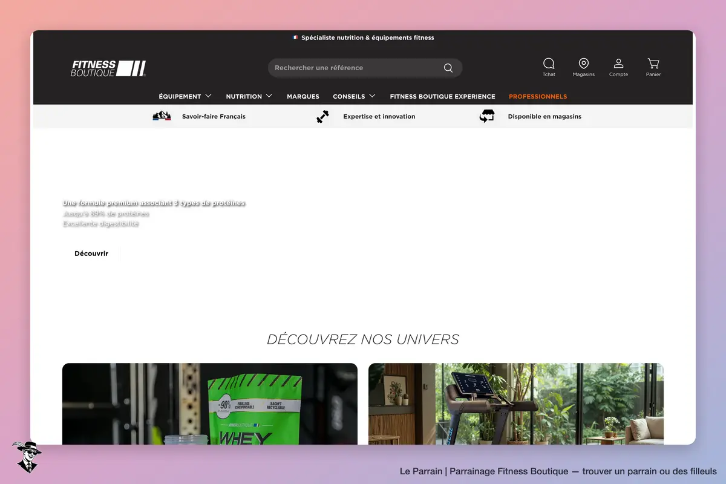Click the Le Parrain mascot logo
The width and height of the screenshot is (726, 484).
click(x=27, y=457)
